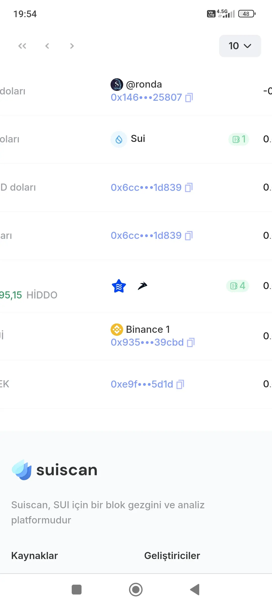Open the 0xe9f•••5d1d address link
Image resolution: width=272 pixels, height=606 pixels.
[142, 384]
